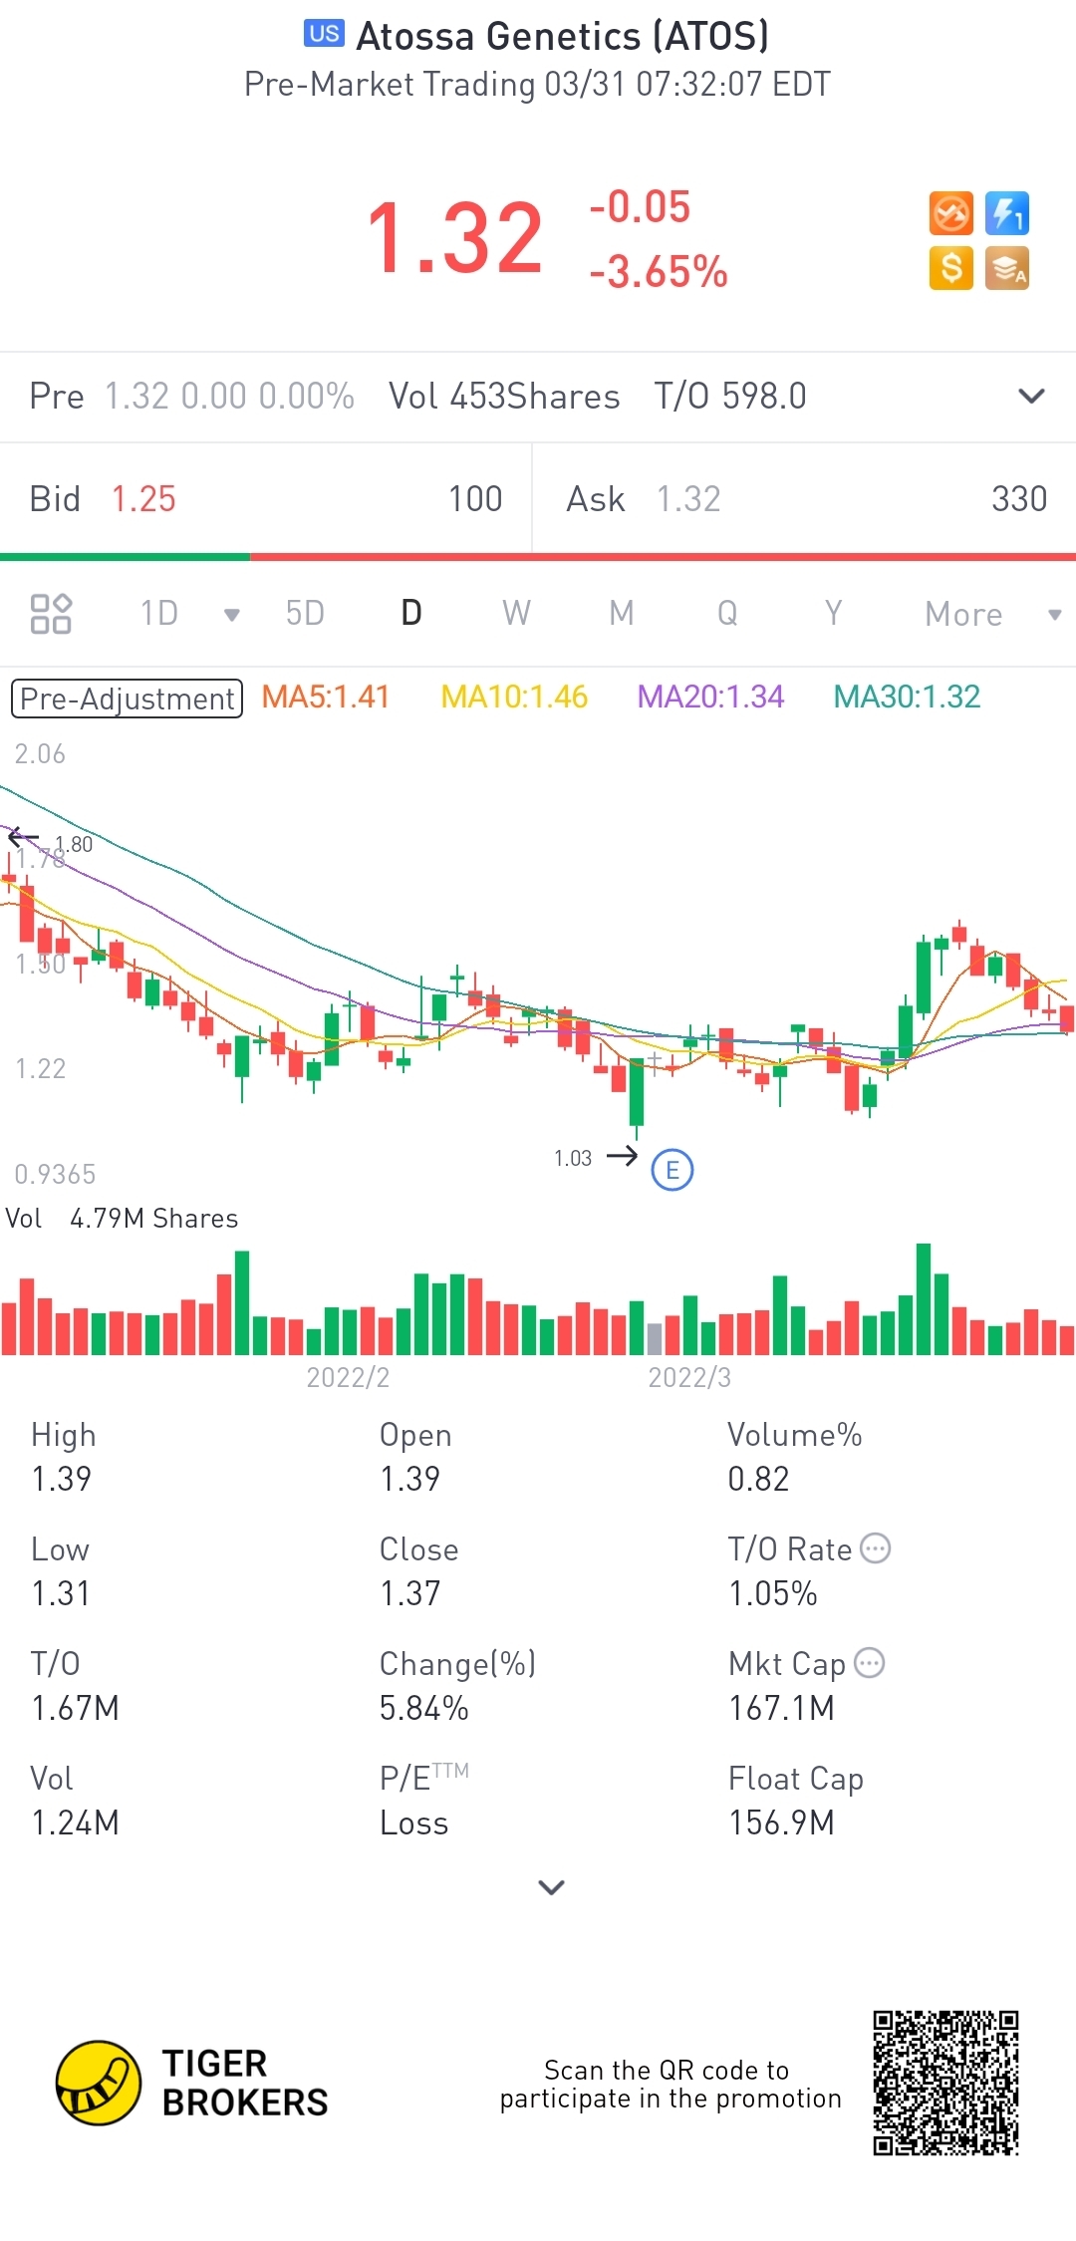Tap the orange chart-analysis icon

pyautogui.click(x=950, y=213)
